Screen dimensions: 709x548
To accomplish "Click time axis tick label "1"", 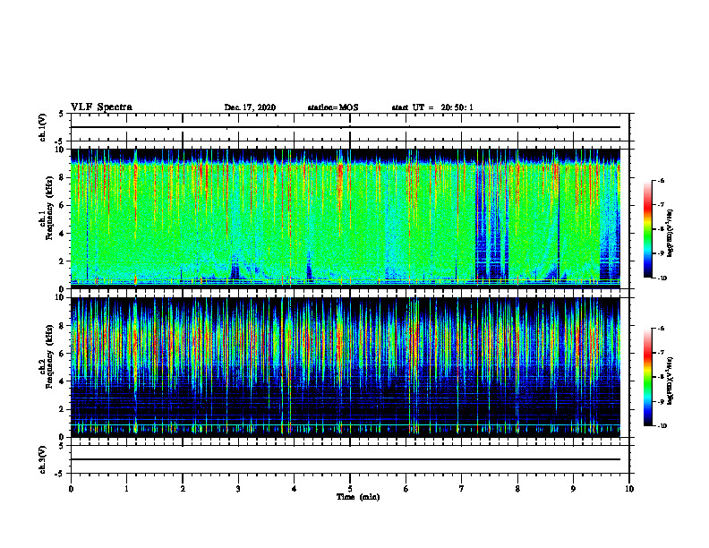I will pos(126,489).
